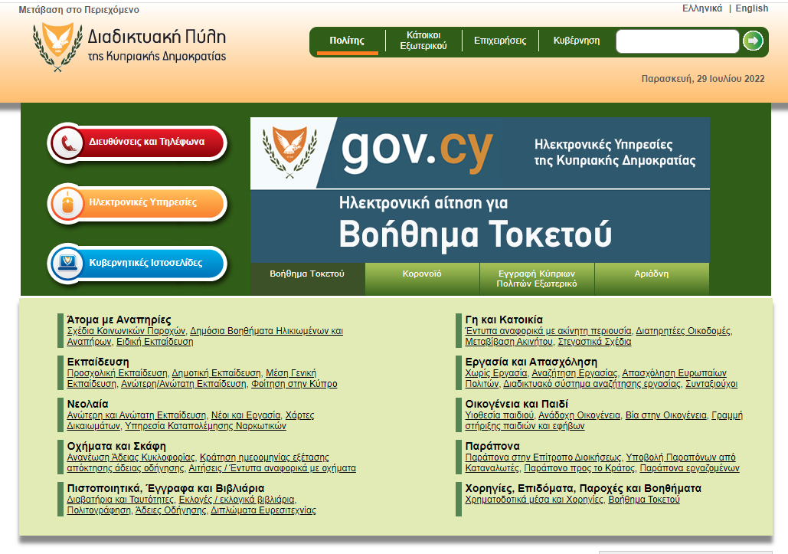The height and width of the screenshot is (554, 788).
Task: Open the Επιχειρήσεις tab
Action: (500, 41)
